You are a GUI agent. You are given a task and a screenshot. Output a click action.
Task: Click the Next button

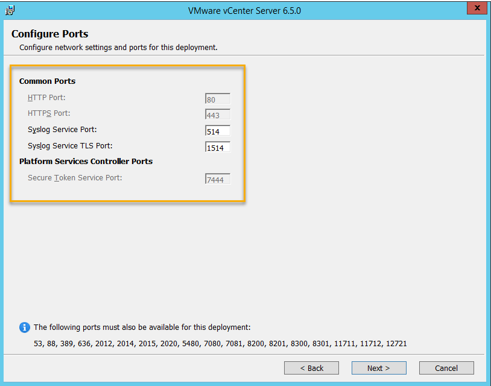[x=379, y=368]
